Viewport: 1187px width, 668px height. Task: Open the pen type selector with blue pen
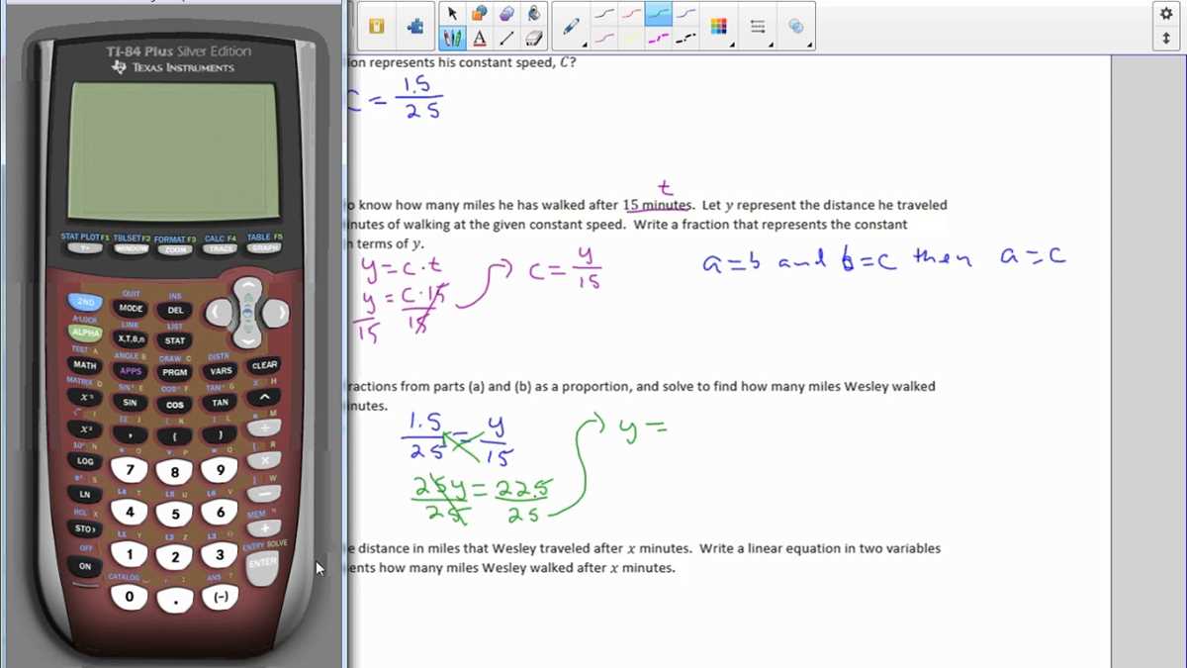point(572,27)
